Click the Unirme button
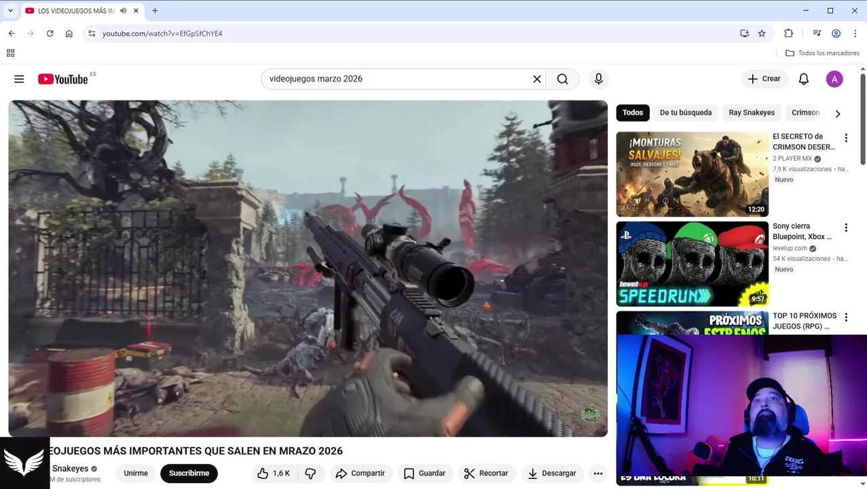This screenshot has height=489, width=867. [136, 473]
